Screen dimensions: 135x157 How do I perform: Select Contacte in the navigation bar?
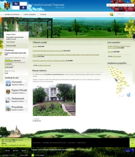tap(43, 14)
